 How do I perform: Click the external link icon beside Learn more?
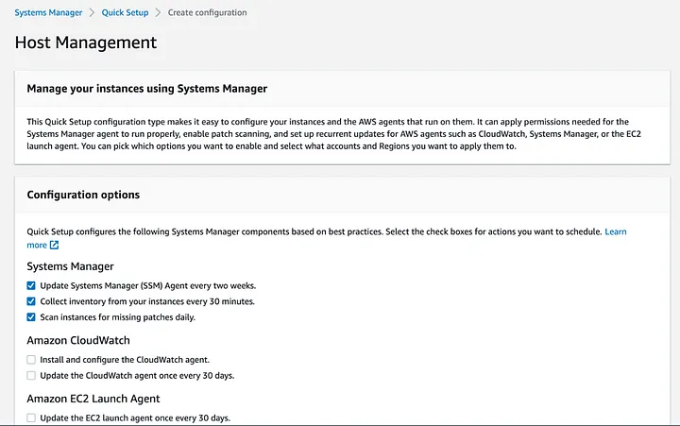tap(54, 245)
